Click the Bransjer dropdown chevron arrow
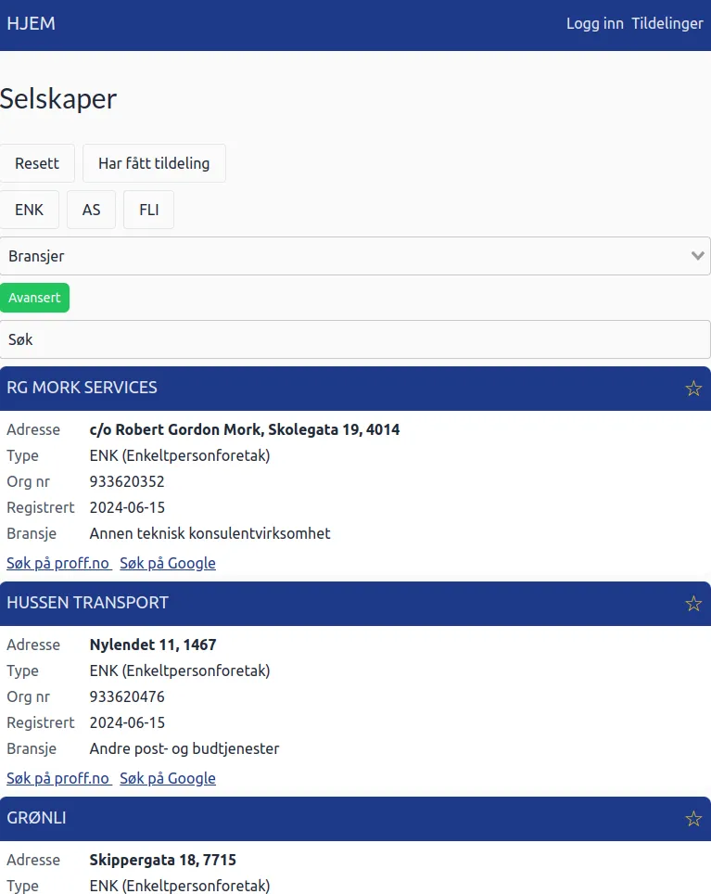This screenshot has width=711, height=894. 698,256
